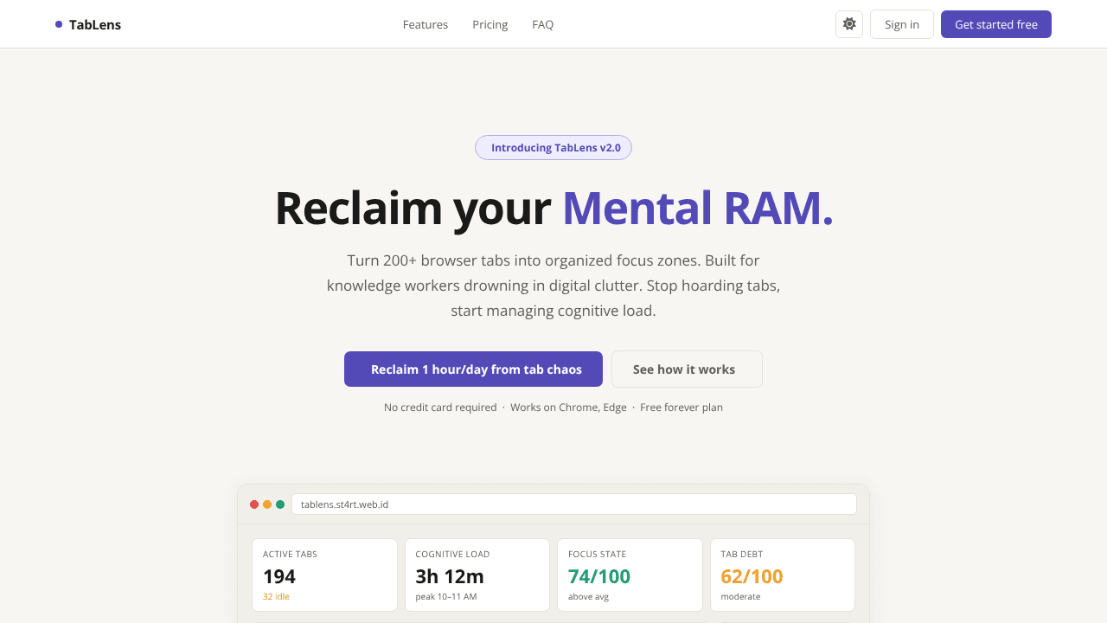Click the 'Mental RAM.' headline text
Image resolution: width=1107 pixels, height=623 pixels.
pos(697,209)
